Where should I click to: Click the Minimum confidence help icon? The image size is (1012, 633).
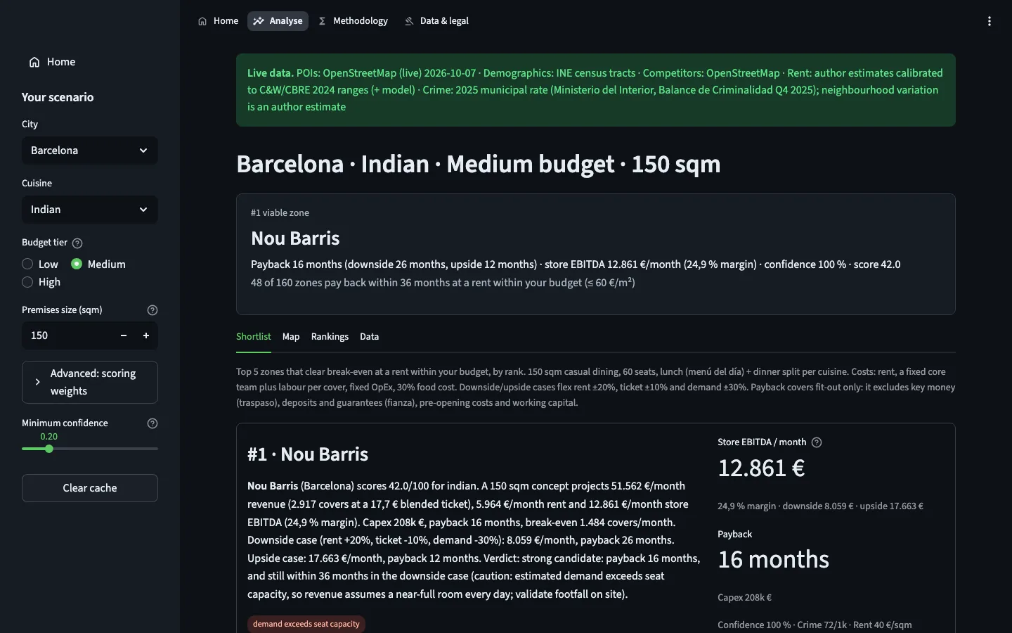coord(153,423)
